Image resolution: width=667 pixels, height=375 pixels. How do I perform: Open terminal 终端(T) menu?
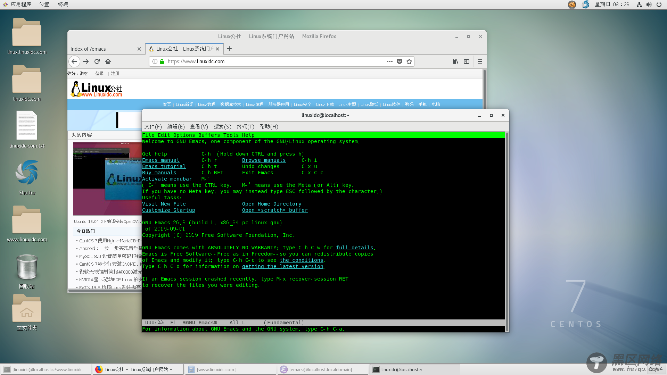click(x=245, y=127)
